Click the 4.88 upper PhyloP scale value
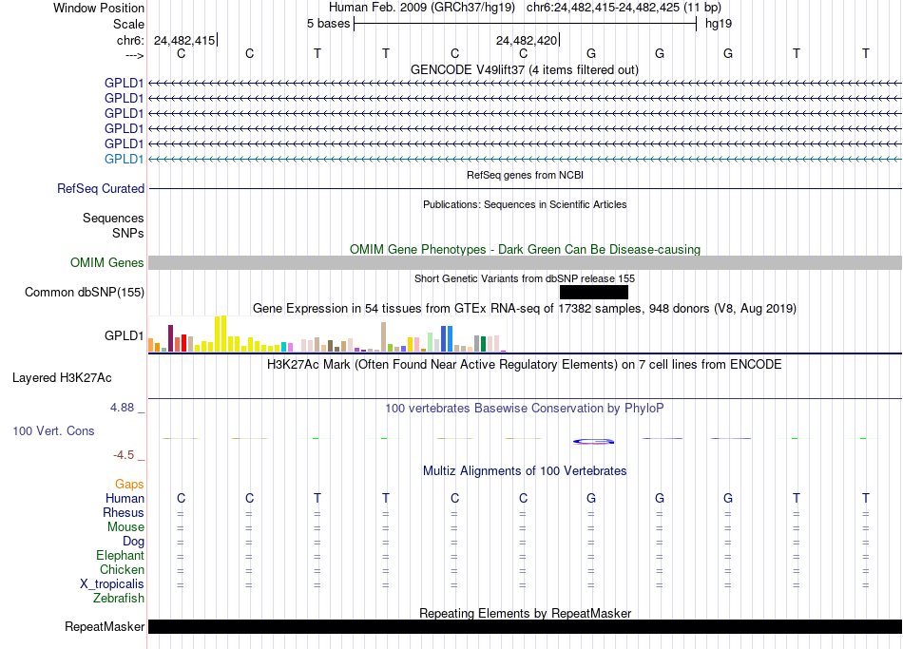This screenshot has height=649, width=903. [122, 407]
